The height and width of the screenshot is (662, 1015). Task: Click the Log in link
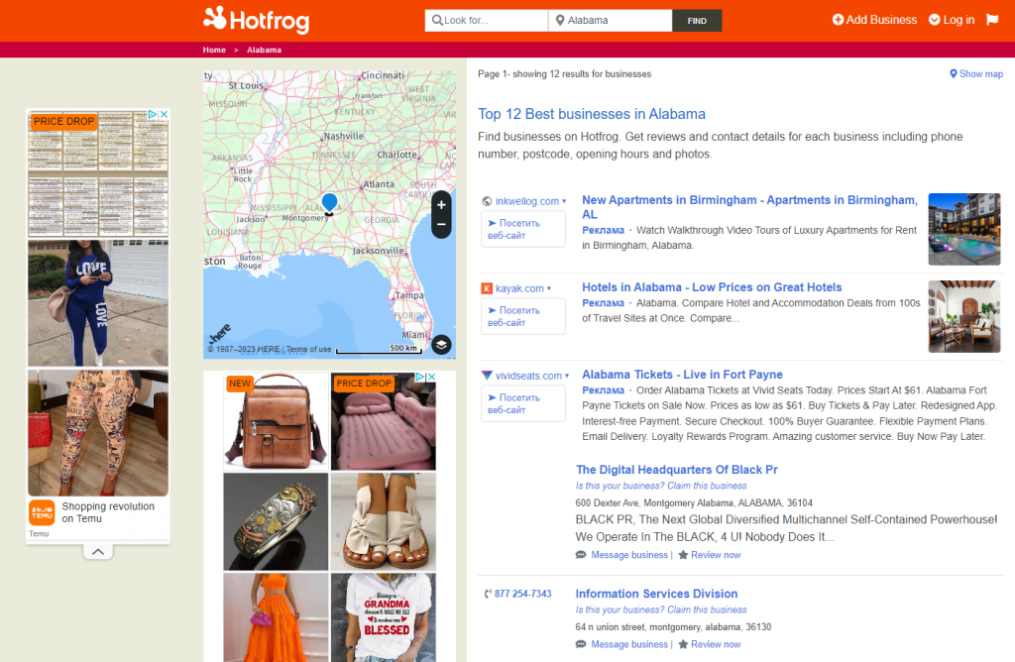click(952, 20)
